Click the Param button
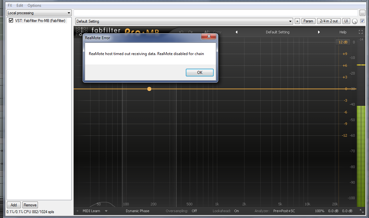 [308, 21]
